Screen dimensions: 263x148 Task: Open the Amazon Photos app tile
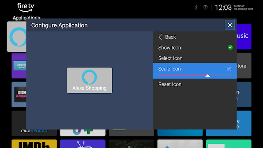pos(19,66)
